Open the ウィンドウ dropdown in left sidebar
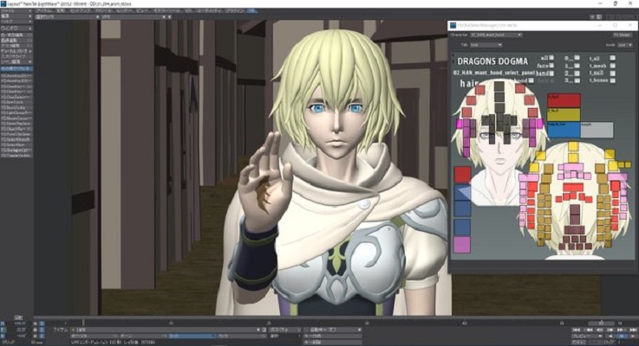The image size is (639, 346). (x=16, y=29)
